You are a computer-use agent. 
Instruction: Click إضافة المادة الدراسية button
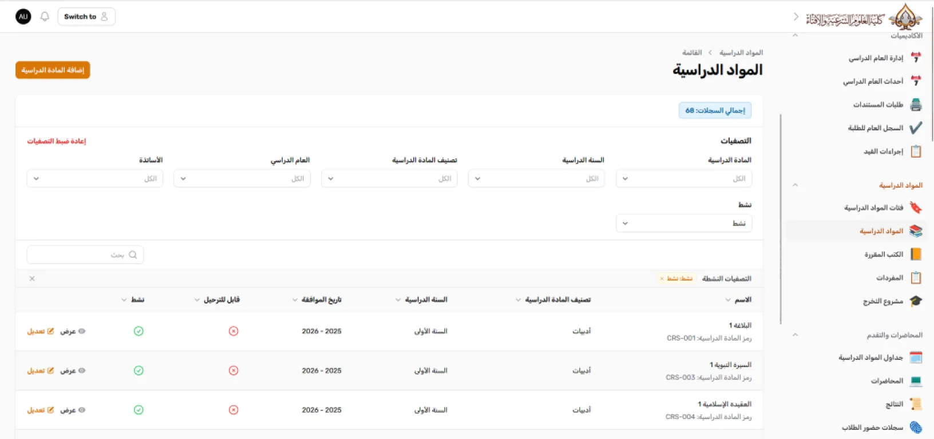point(53,70)
